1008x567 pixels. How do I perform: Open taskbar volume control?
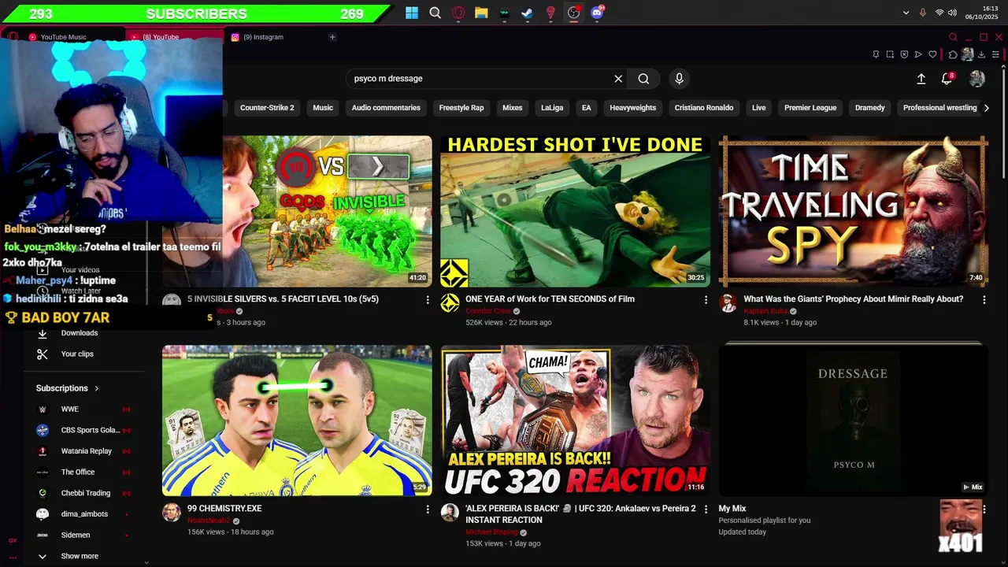tap(952, 13)
